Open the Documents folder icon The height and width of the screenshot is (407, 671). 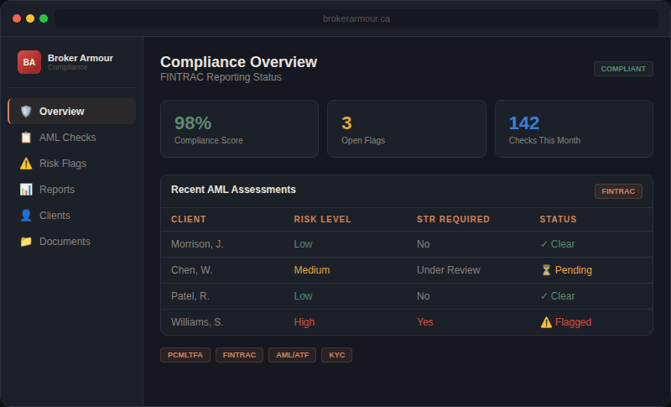[x=26, y=242]
